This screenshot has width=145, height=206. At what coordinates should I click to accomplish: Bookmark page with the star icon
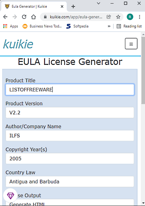[x=118, y=17]
